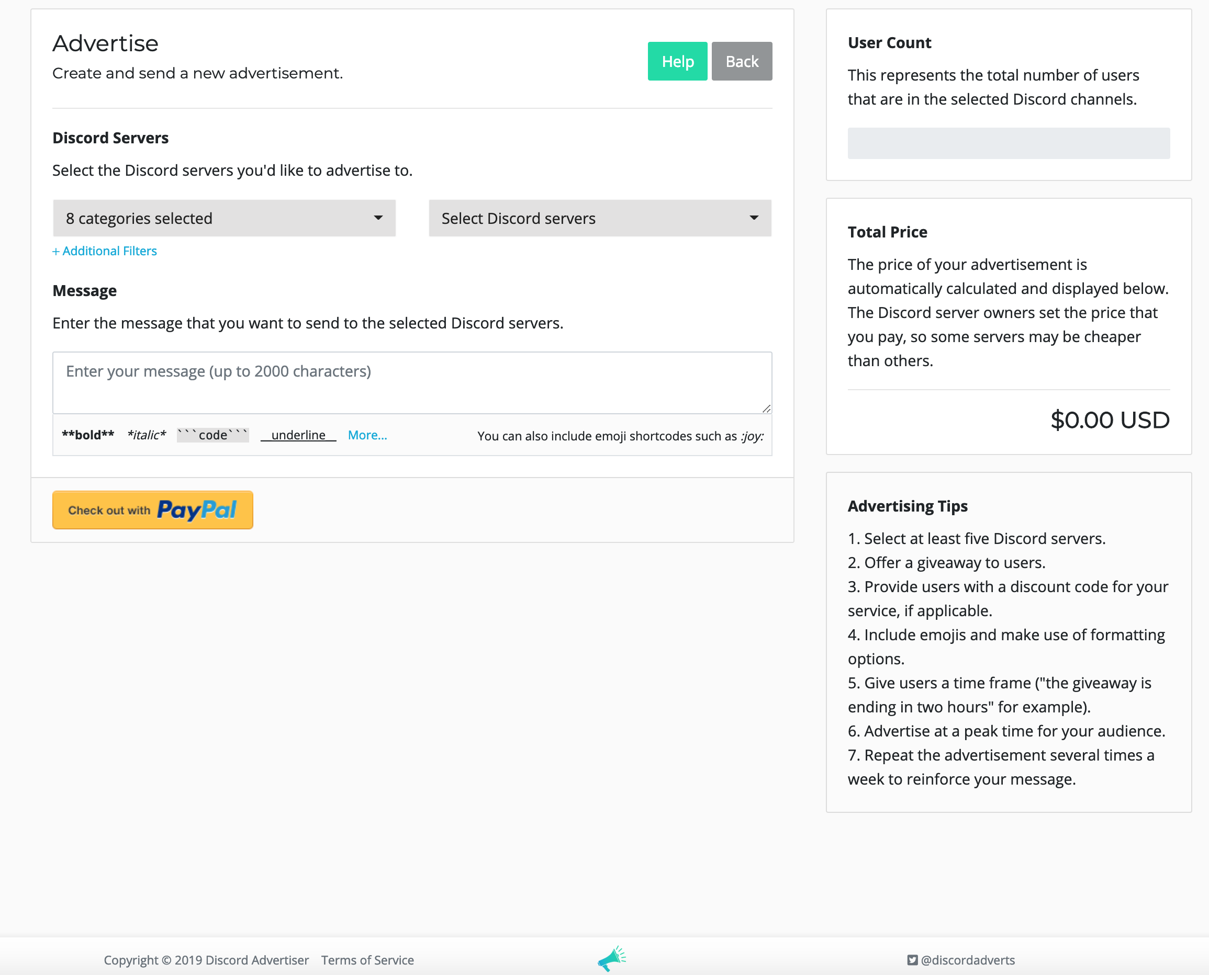This screenshot has height=975, width=1209.
Task: Click the megaphone logo in the footer
Action: coord(611,958)
